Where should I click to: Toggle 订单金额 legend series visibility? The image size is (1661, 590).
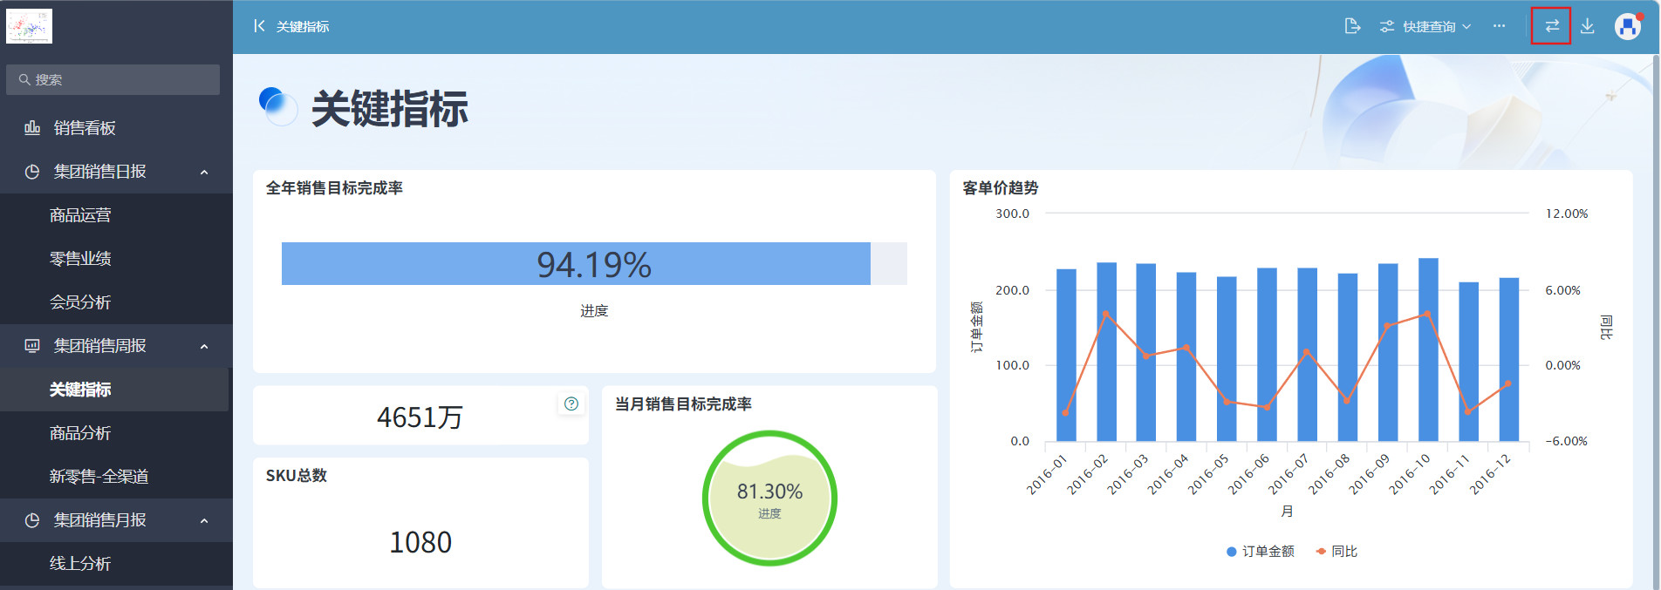pos(1260,552)
